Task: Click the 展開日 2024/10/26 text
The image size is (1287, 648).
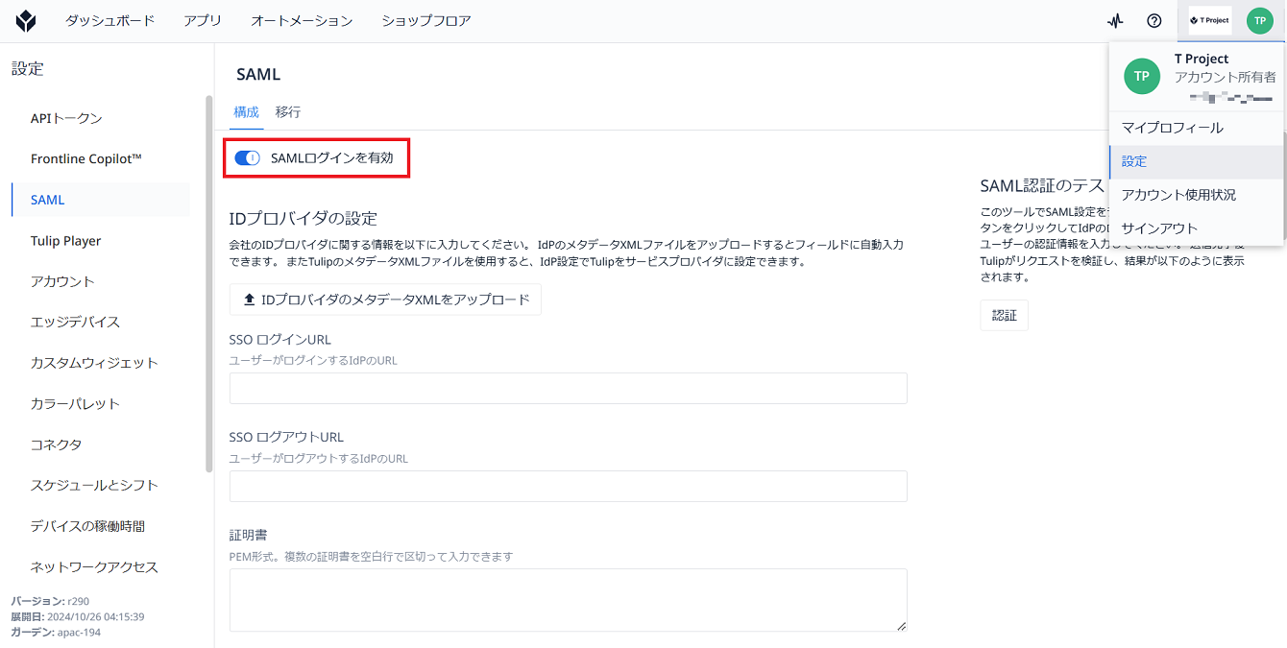Action: 78,616
